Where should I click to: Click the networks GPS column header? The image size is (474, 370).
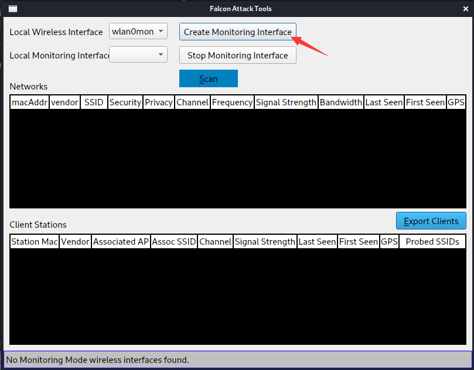(x=456, y=102)
